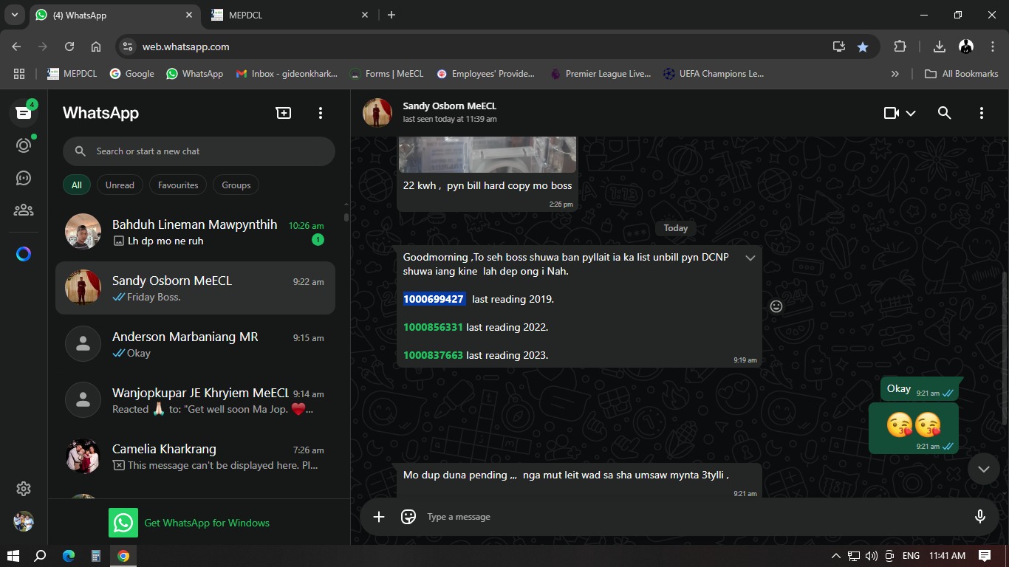Show hidden system tray icons chevron
This screenshot has height=567, width=1009.
click(x=836, y=556)
